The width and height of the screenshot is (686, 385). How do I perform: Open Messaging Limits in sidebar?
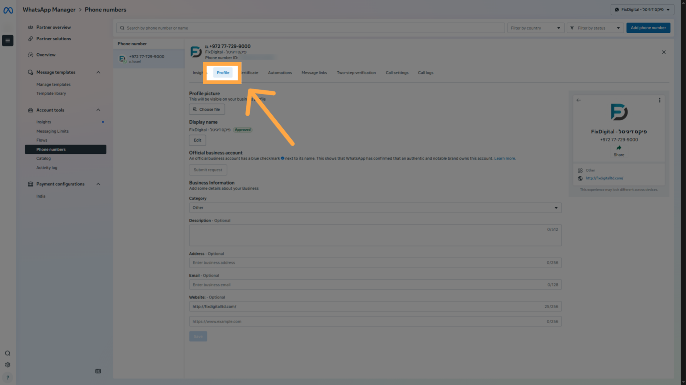click(52, 131)
